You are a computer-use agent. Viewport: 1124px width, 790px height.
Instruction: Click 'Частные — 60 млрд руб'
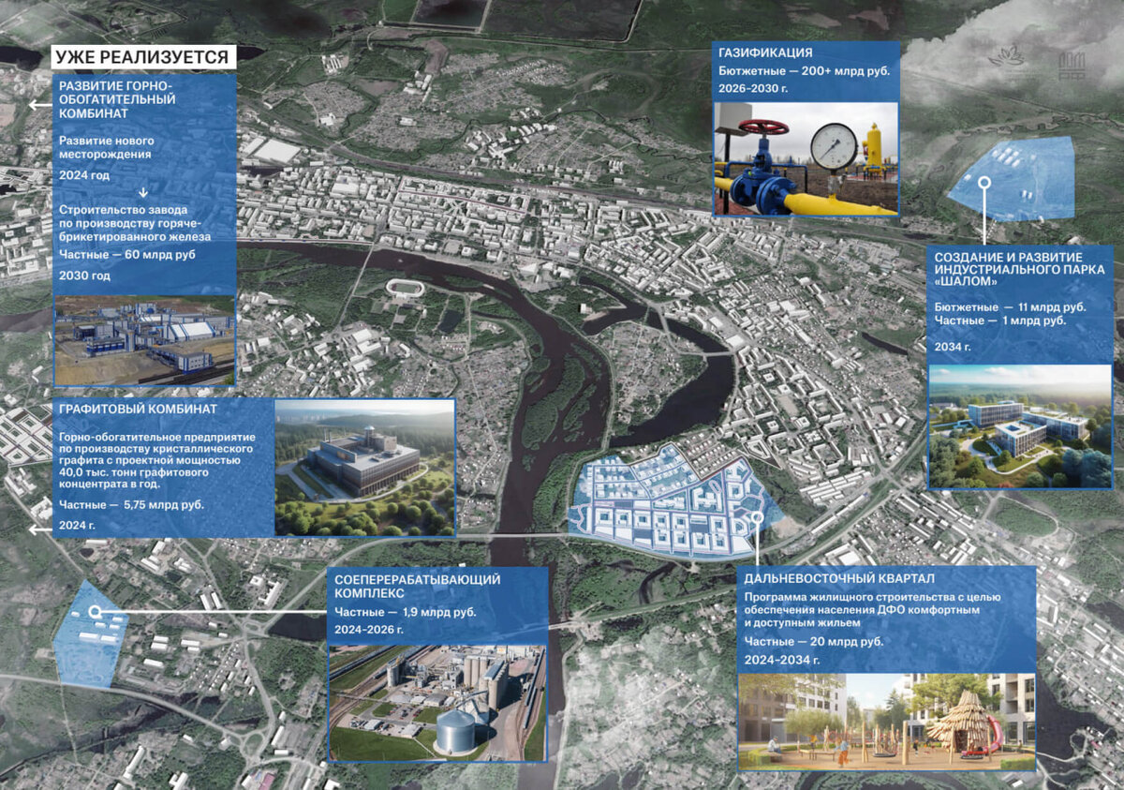[x=127, y=255]
